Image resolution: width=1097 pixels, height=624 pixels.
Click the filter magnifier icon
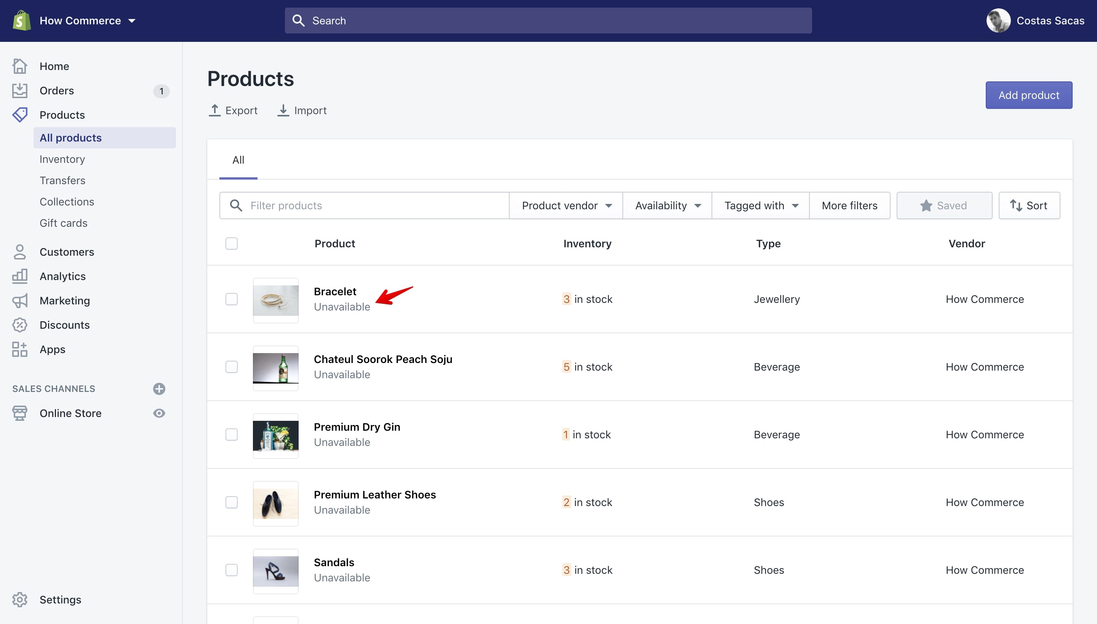tap(236, 205)
